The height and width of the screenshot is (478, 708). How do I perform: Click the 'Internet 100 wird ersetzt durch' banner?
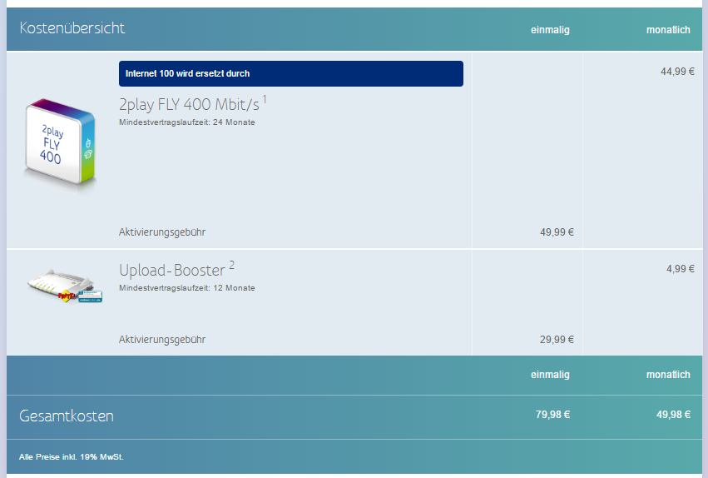(x=290, y=73)
